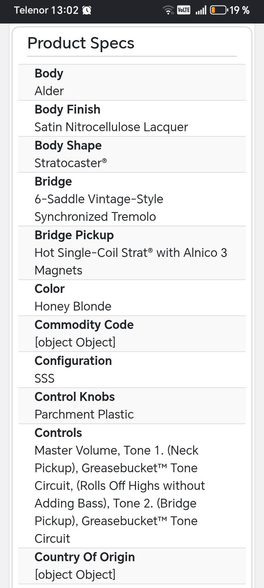Tap the Bridge Pickup Alnico 3 description
264x588 pixels.
click(131, 261)
